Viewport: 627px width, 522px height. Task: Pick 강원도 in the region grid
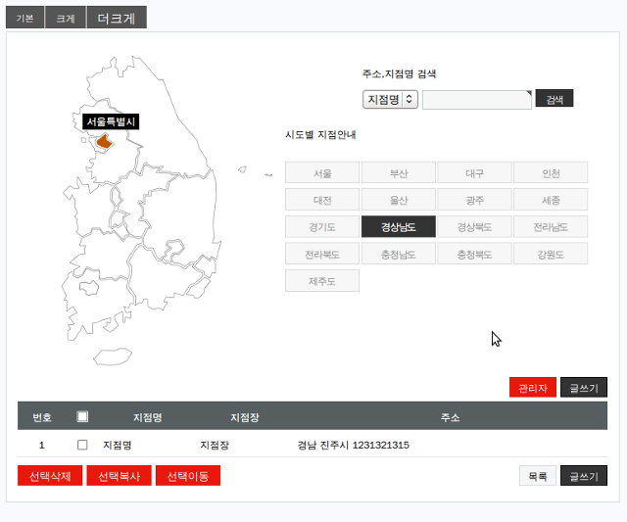[x=551, y=254]
